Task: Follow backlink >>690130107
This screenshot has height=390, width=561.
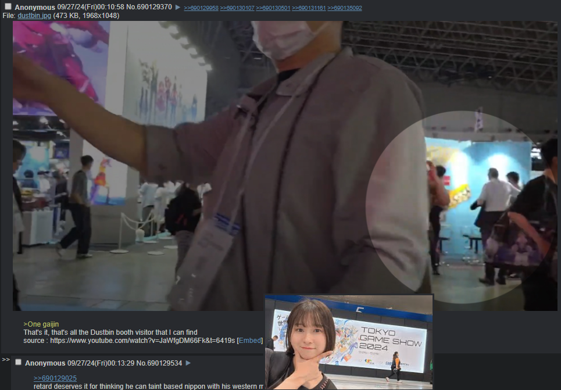Action: pyautogui.click(x=237, y=8)
